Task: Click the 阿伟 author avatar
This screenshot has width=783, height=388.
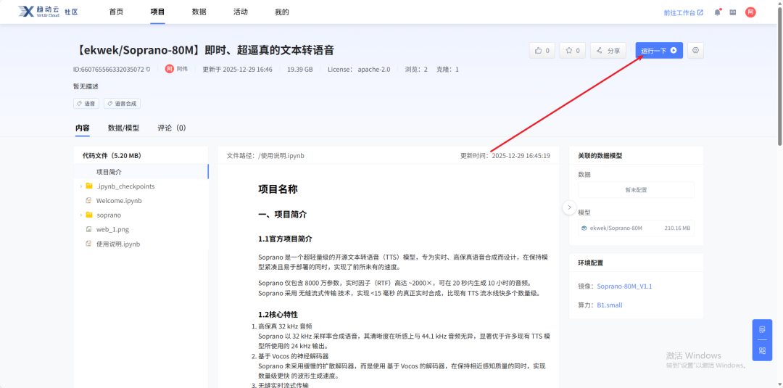Action: click(170, 69)
